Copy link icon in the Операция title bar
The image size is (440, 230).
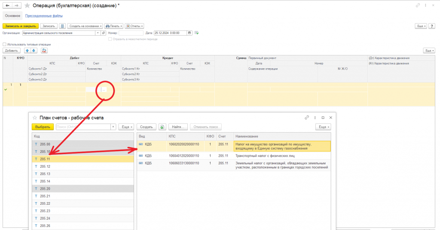click(x=418, y=5)
